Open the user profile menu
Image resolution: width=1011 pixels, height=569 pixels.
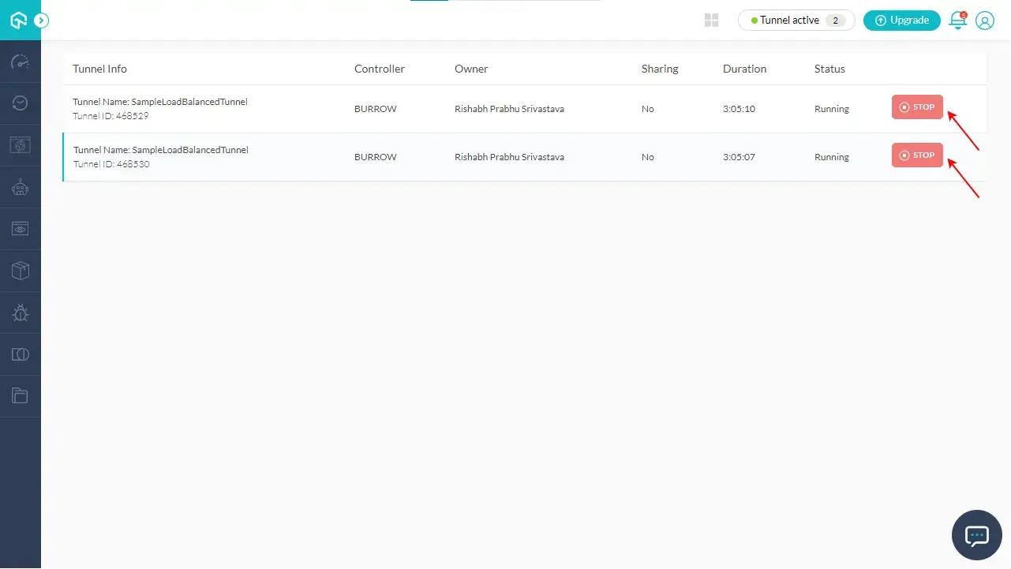[984, 21]
